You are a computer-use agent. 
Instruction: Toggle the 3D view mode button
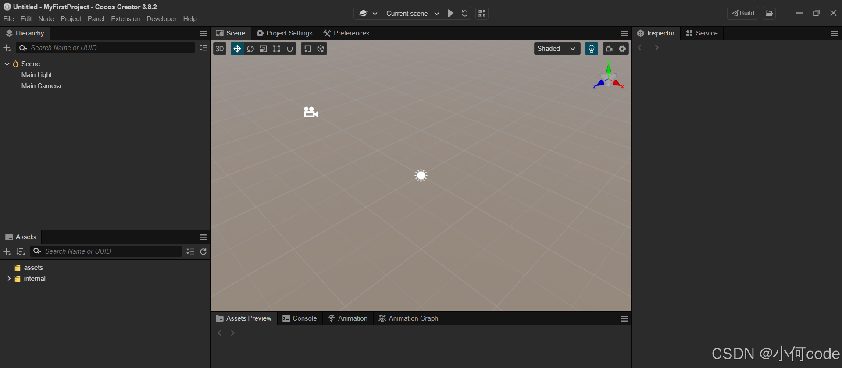tap(220, 49)
